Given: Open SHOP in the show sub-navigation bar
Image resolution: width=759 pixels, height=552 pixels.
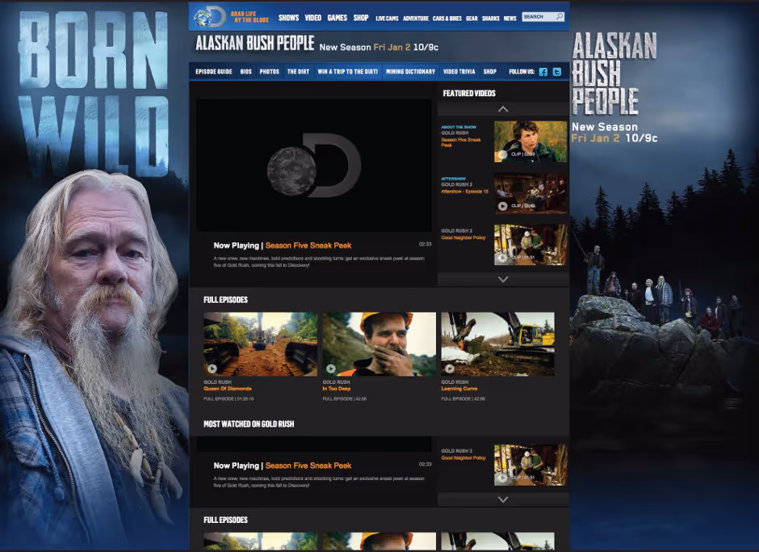Looking at the screenshot, I should point(490,72).
